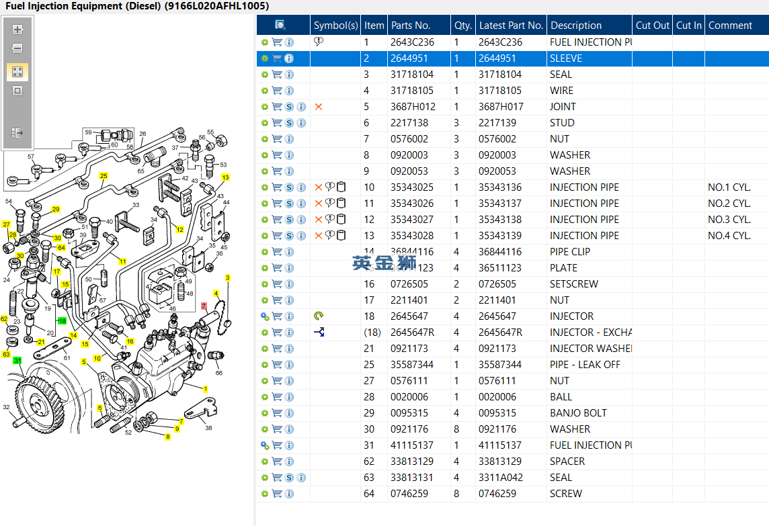Sort by the Qty. column header
The height and width of the screenshot is (526, 769).
click(x=463, y=25)
